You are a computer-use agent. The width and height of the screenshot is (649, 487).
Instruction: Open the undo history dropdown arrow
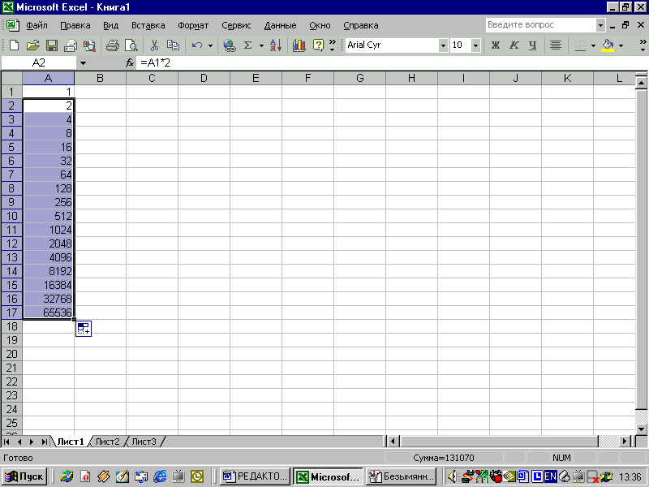(x=210, y=45)
